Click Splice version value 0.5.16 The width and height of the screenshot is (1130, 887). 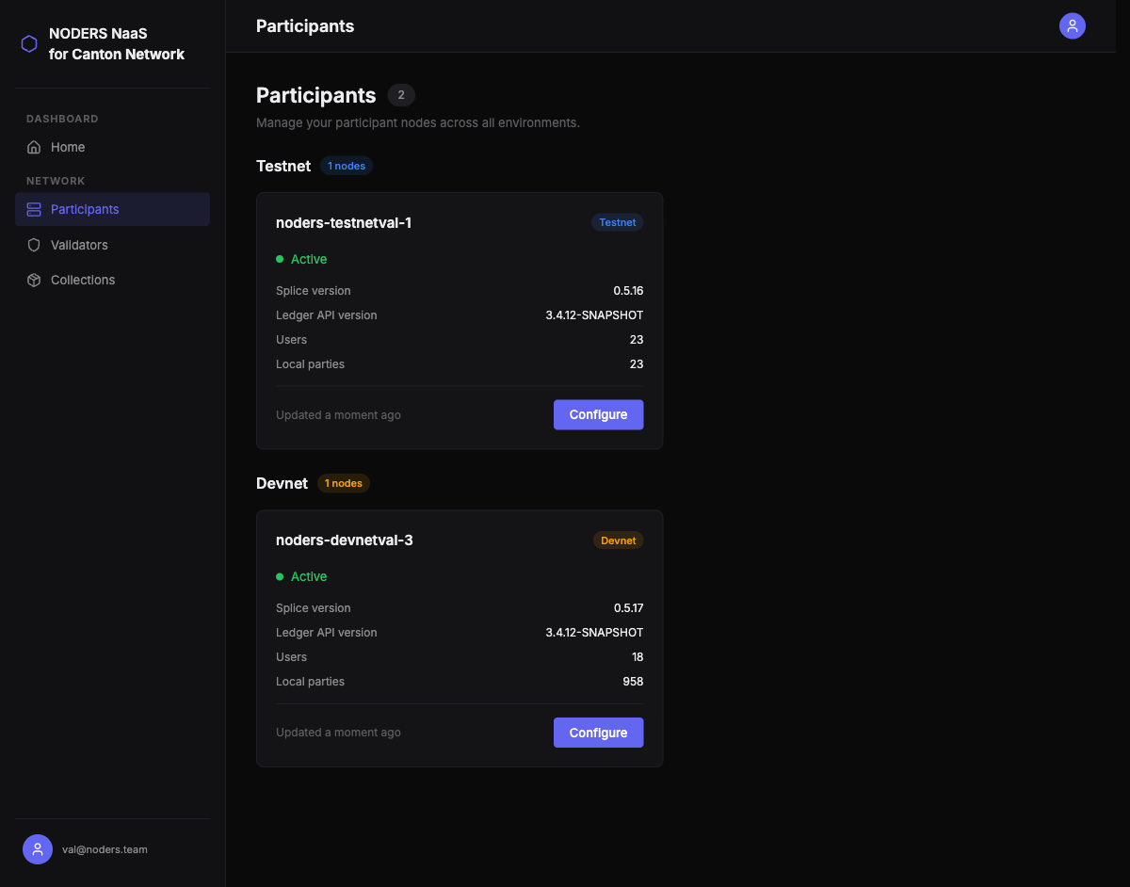click(628, 291)
